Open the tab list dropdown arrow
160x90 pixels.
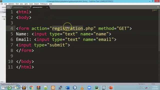(x=158, y=7)
